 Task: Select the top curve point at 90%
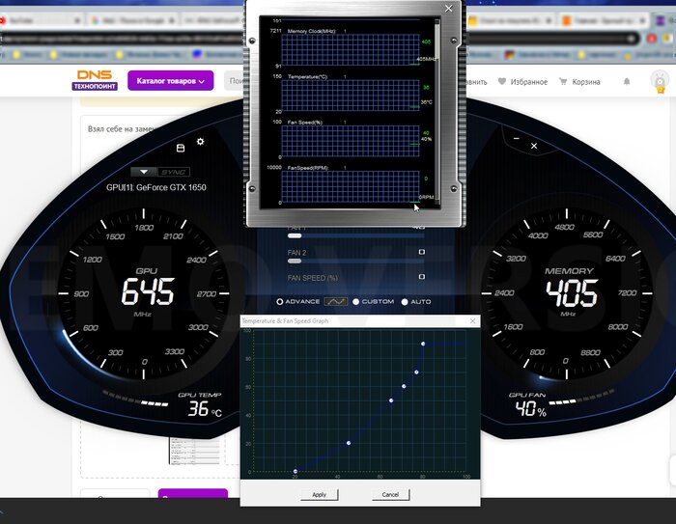point(423,344)
